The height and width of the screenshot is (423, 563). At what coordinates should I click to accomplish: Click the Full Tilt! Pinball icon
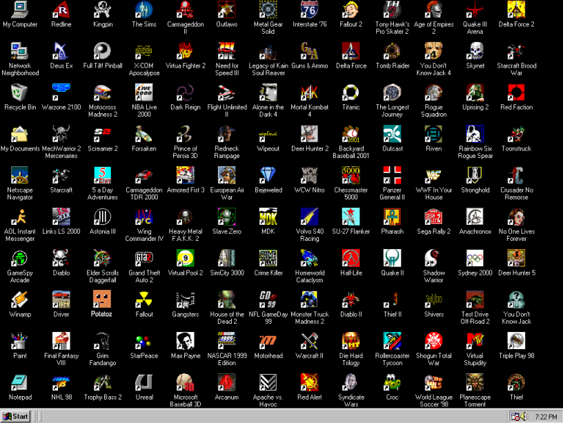tap(103, 51)
